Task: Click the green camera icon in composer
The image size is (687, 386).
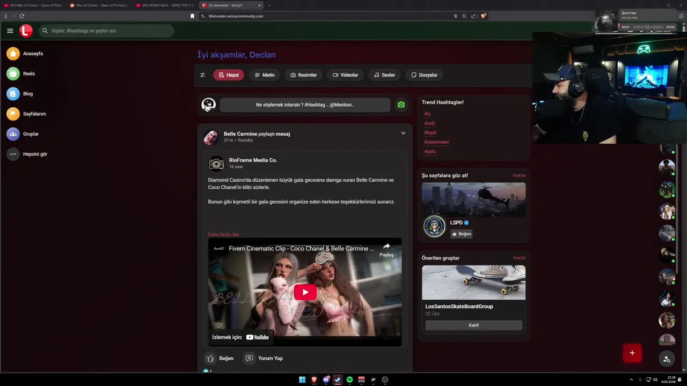Action: tap(401, 105)
